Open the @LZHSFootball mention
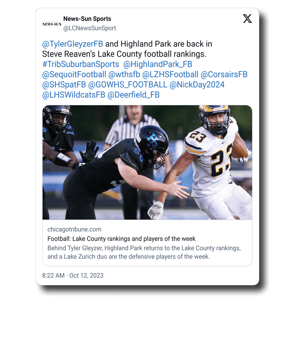This screenshot has height=363, width=307. coord(170,75)
